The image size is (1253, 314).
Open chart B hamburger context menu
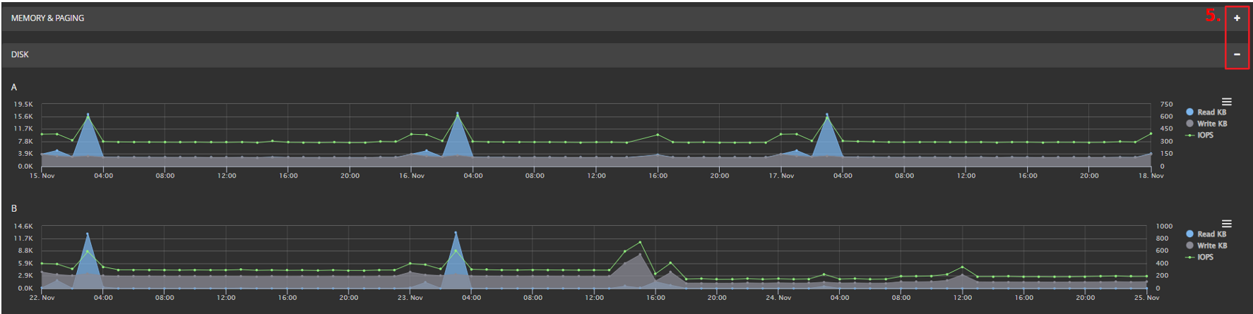tap(1227, 224)
